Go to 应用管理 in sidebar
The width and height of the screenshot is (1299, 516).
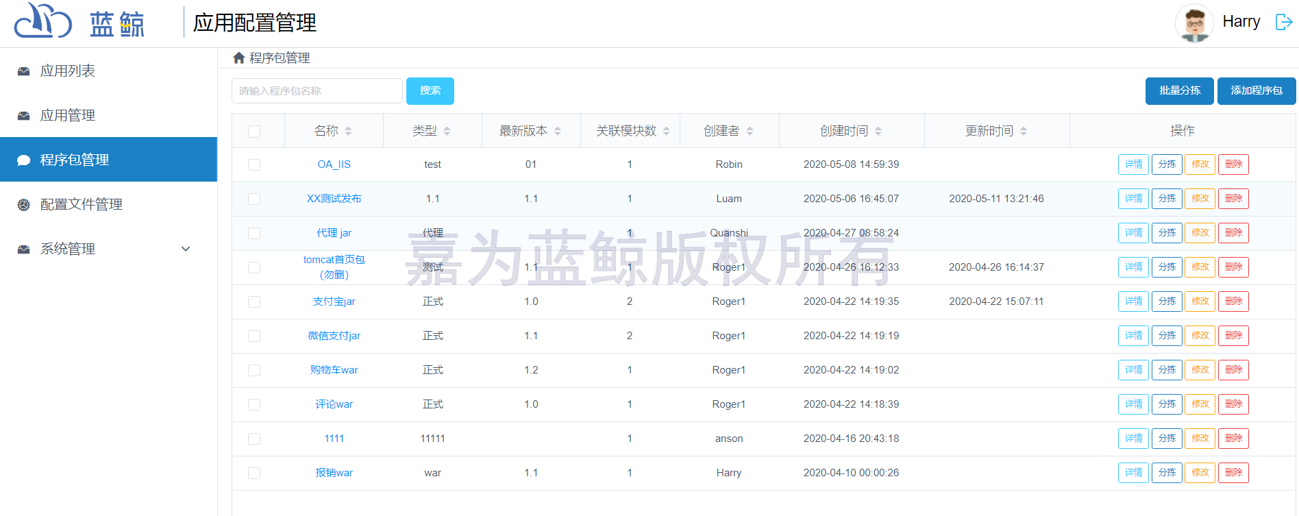pyautogui.click(x=67, y=115)
